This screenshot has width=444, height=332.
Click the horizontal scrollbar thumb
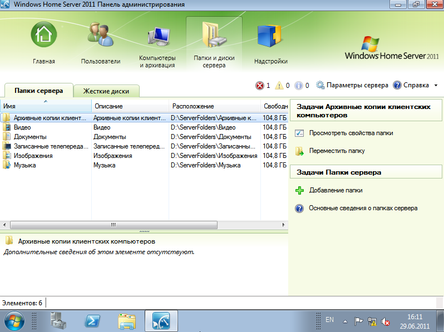114,225
